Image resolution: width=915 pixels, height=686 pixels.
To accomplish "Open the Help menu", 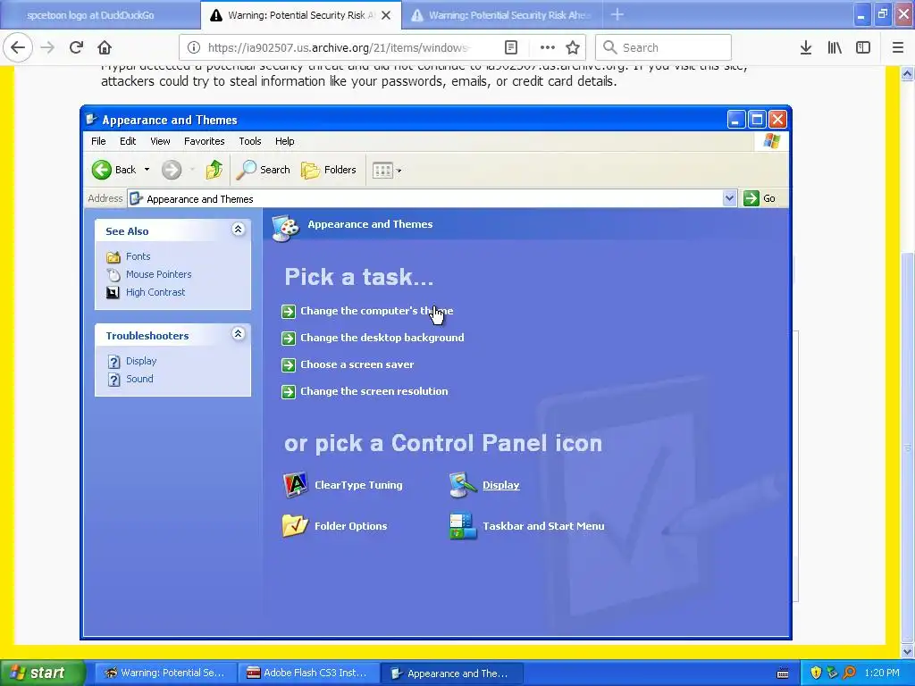I will click(285, 141).
